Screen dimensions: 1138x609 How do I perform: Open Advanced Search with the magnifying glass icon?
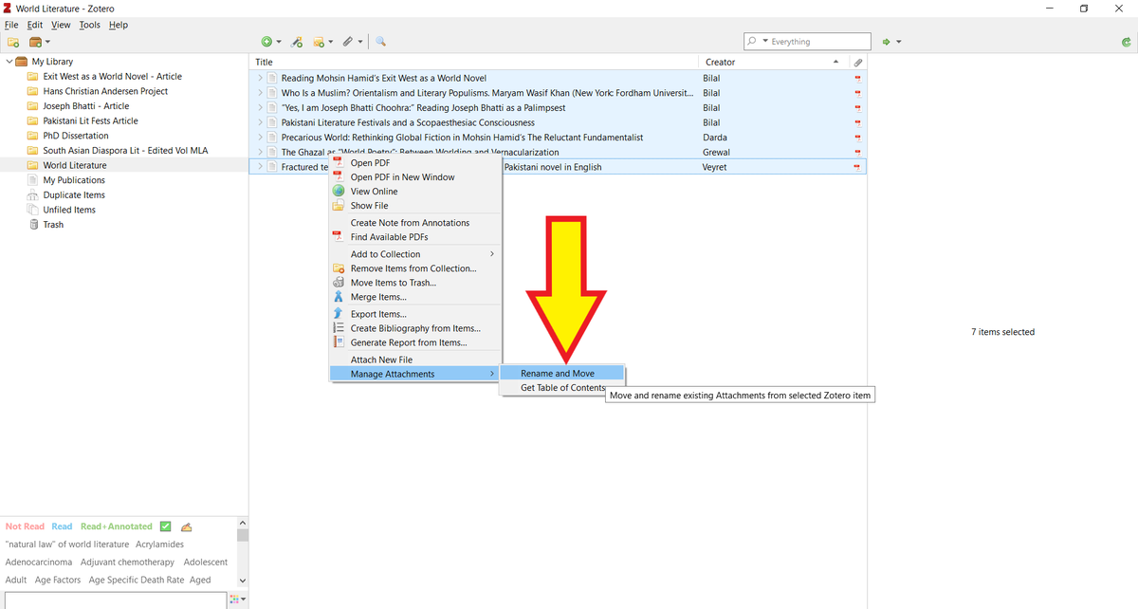(x=380, y=42)
